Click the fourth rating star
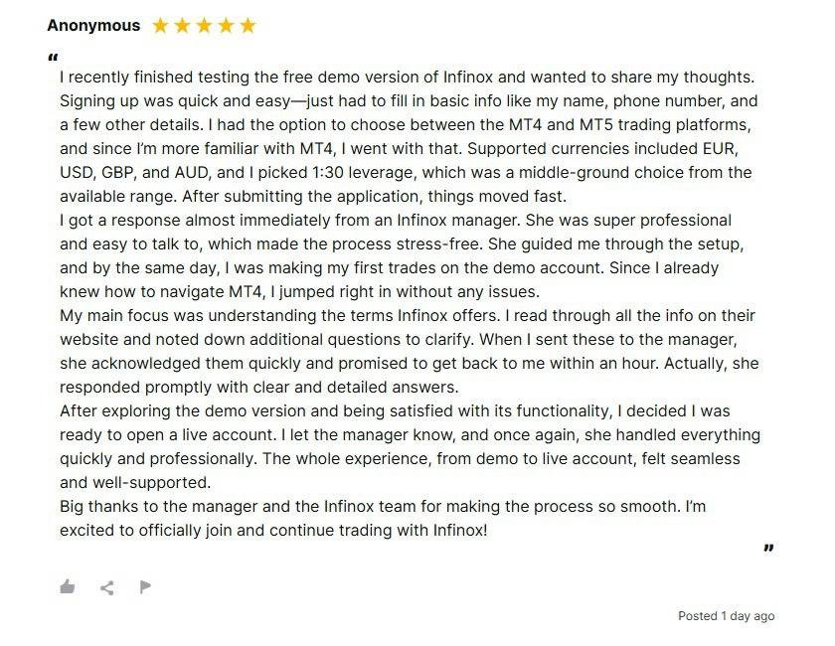The image size is (835, 646). (x=227, y=26)
